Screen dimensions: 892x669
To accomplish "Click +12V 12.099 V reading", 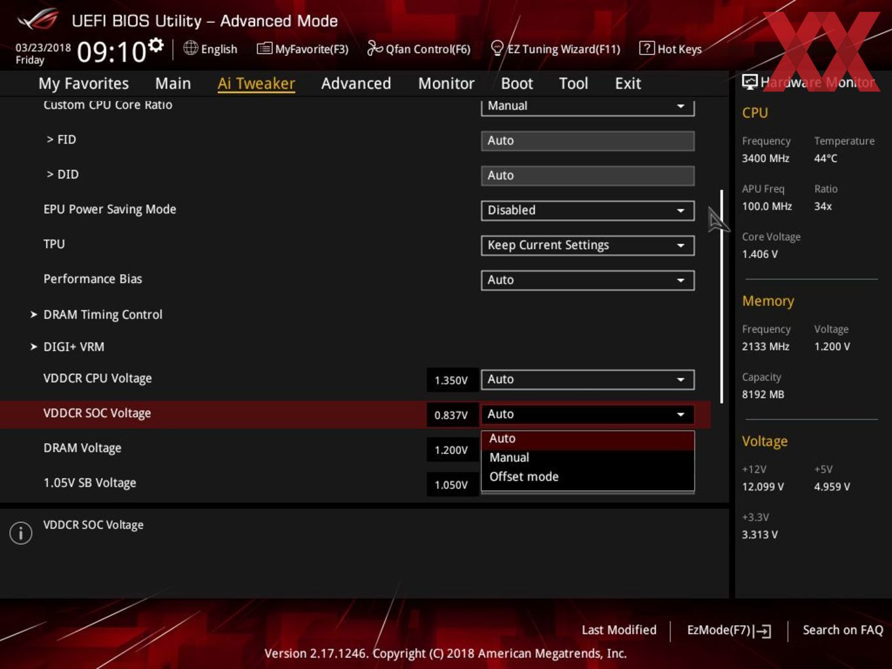I will click(763, 487).
